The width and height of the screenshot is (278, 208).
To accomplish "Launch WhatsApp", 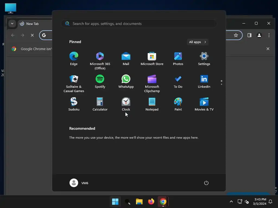I will 126,82.
